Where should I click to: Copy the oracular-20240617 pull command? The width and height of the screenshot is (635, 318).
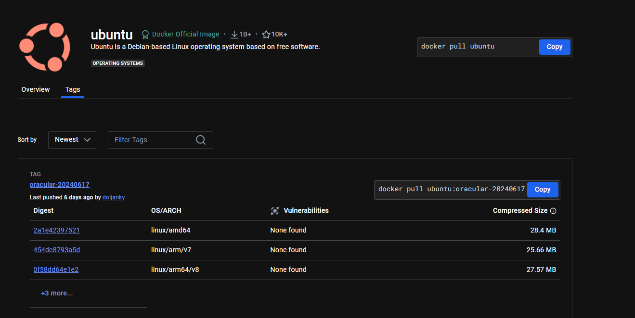pos(543,190)
